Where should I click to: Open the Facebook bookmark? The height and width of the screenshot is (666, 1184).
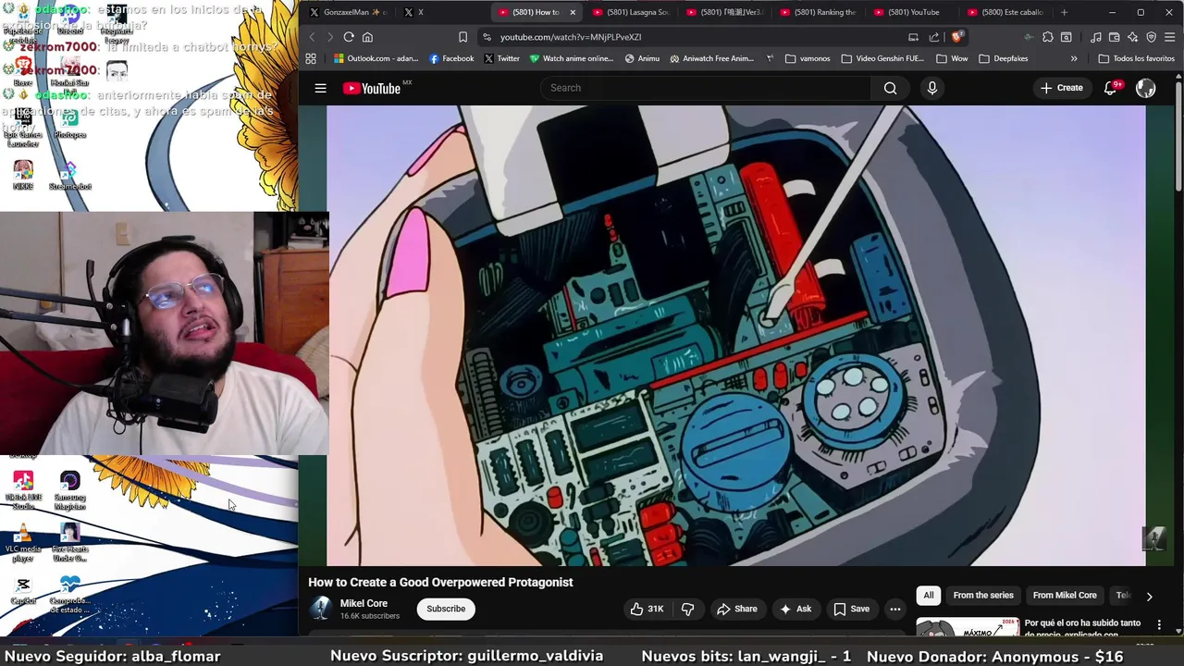pos(451,58)
